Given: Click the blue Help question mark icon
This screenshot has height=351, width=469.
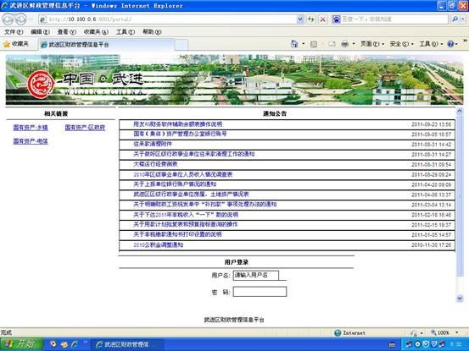Looking at the screenshot, I should [x=450, y=44].
